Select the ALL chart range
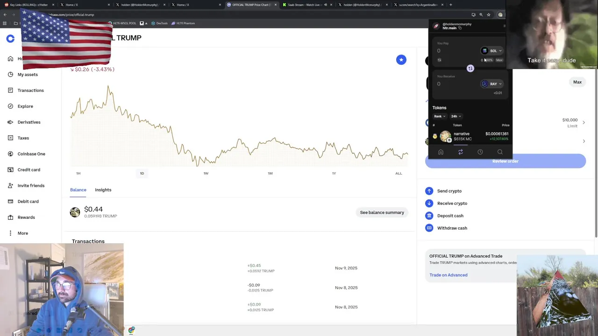 tap(399, 174)
